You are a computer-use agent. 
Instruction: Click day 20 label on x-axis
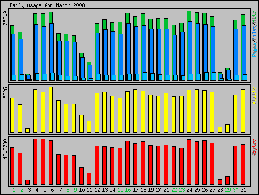pyautogui.click(x=159, y=190)
